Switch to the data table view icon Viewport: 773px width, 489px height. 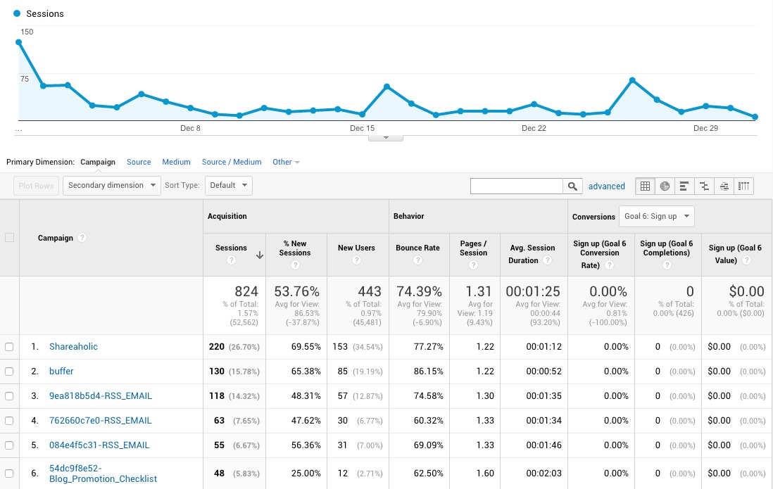click(x=645, y=186)
